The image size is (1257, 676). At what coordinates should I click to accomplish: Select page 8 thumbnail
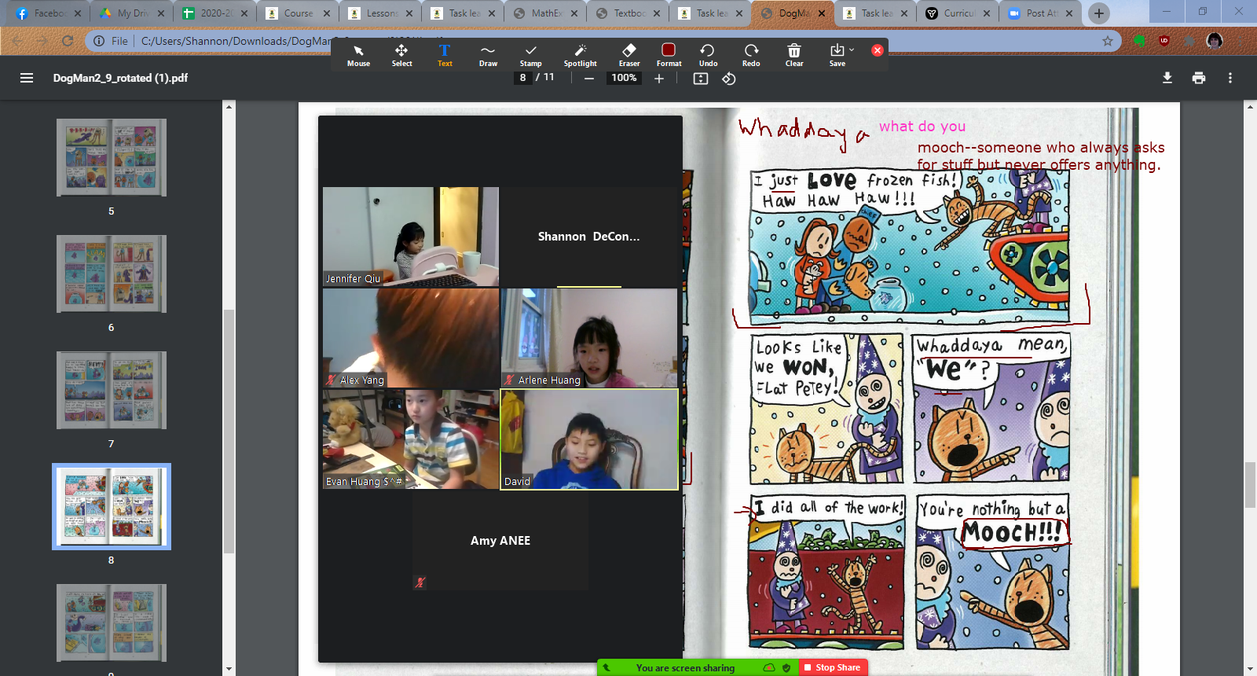click(x=111, y=506)
